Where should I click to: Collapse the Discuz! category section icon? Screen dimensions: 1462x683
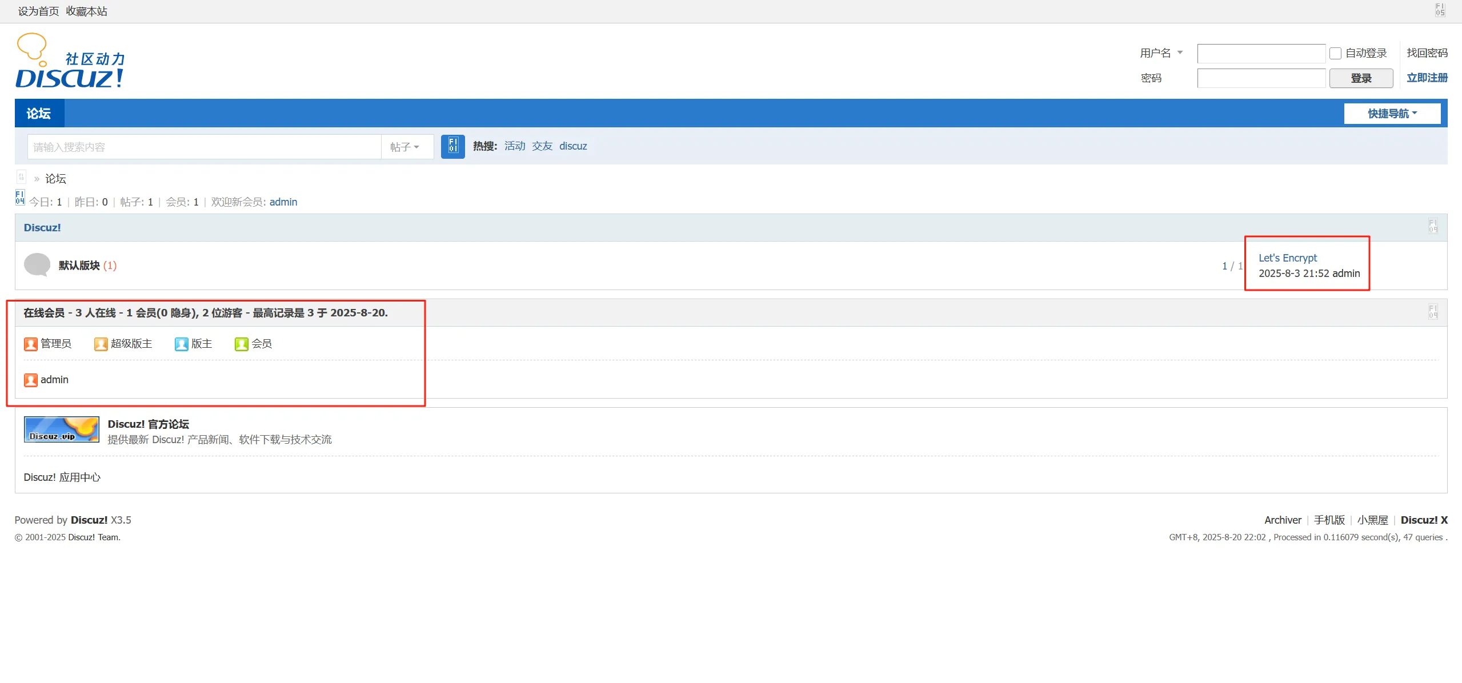pyautogui.click(x=1432, y=226)
